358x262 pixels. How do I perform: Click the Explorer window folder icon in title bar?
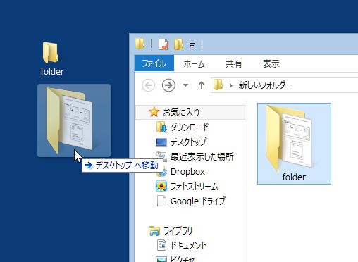tap(140, 44)
